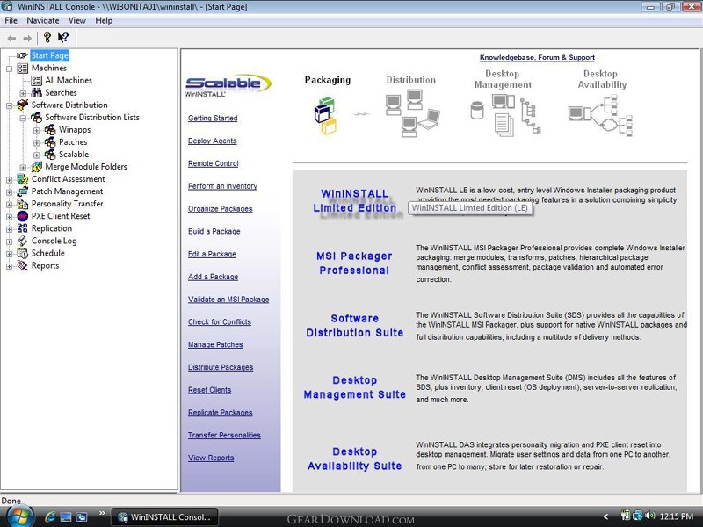Screen dimensions: 703x527
Task: Click the Distribution computers graphic
Action: coord(412,113)
